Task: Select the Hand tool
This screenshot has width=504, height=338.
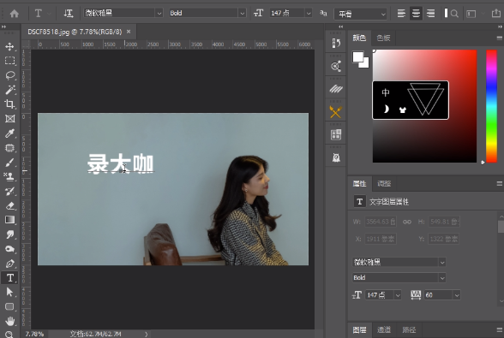Action: point(9,321)
